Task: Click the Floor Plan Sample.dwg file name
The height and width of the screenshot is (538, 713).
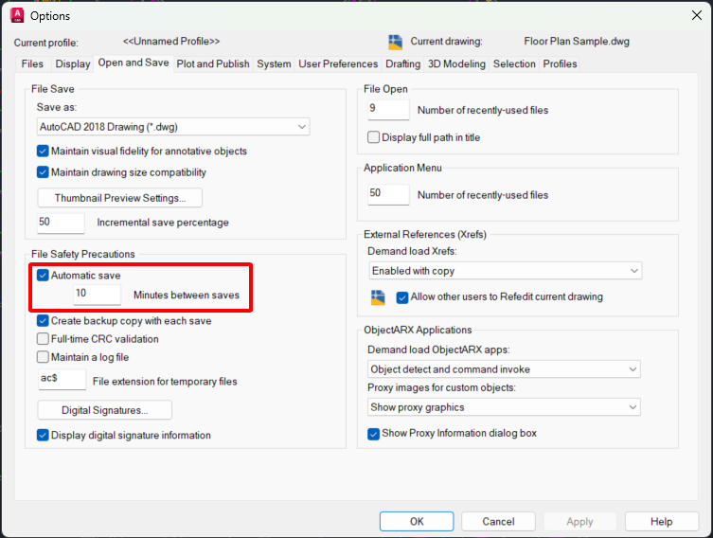Action: pos(577,42)
